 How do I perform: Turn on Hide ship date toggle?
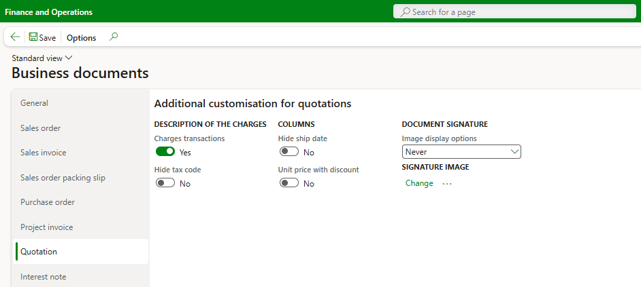(x=289, y=152)
